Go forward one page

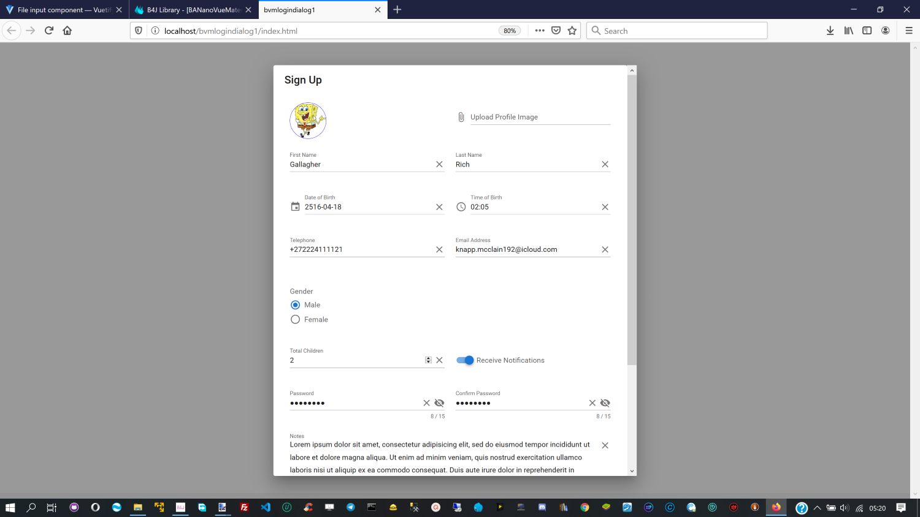point(31,31)
